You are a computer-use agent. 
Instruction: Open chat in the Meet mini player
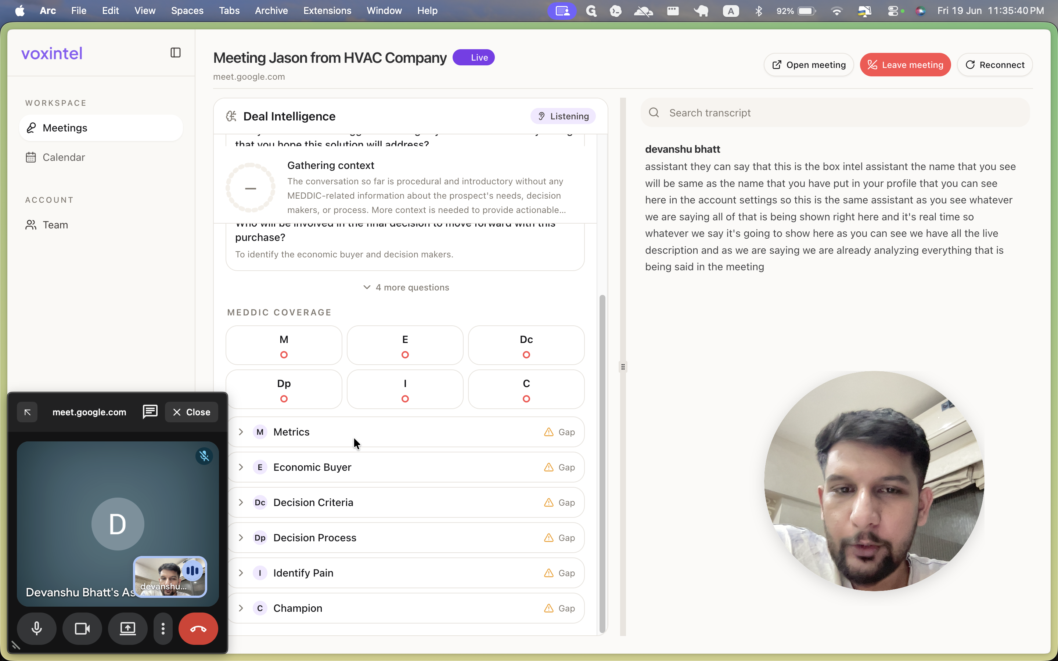click(x=150, y=412)
